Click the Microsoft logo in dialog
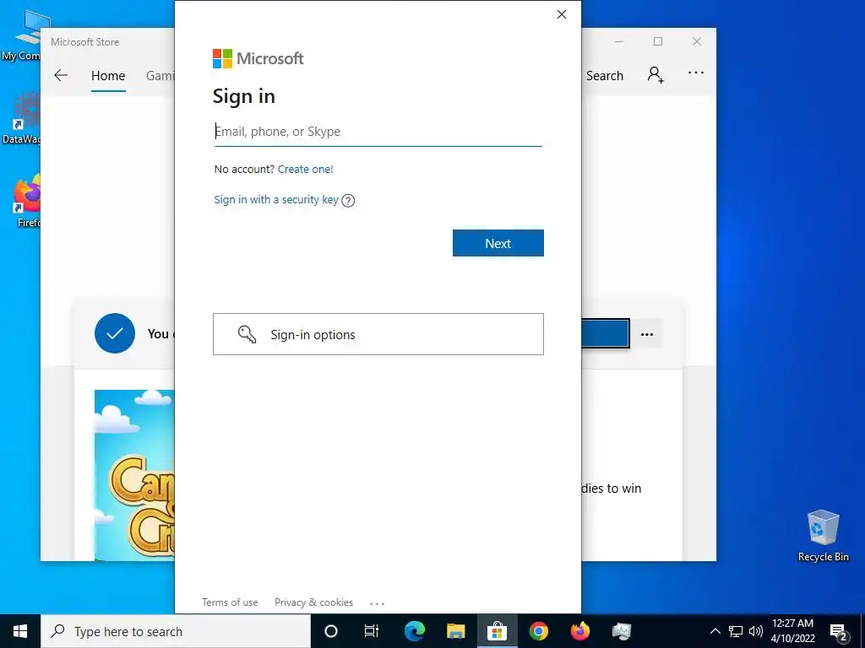 pyautogui.click(x=258, y=58)
